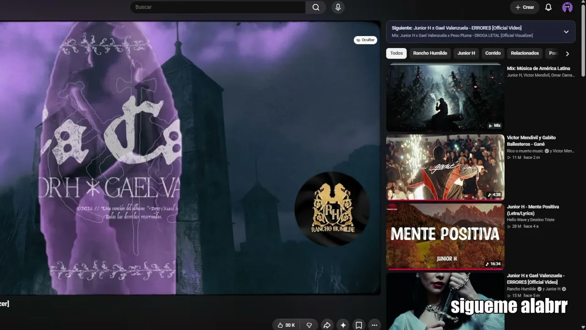This screenshot has width=586, height=330.
Task: Save the video with the bookmark icon
Action: tap(359, 325)
